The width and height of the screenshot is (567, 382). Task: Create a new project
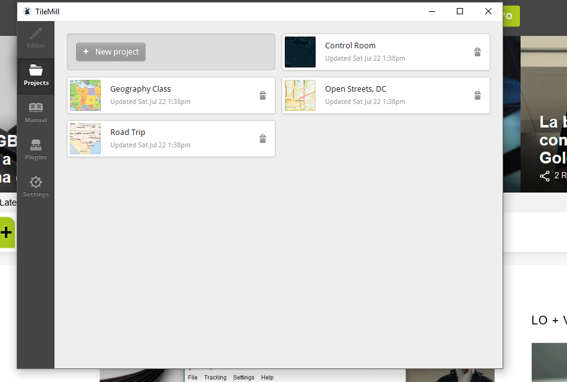pyautogui.click(x=111, y=52)
